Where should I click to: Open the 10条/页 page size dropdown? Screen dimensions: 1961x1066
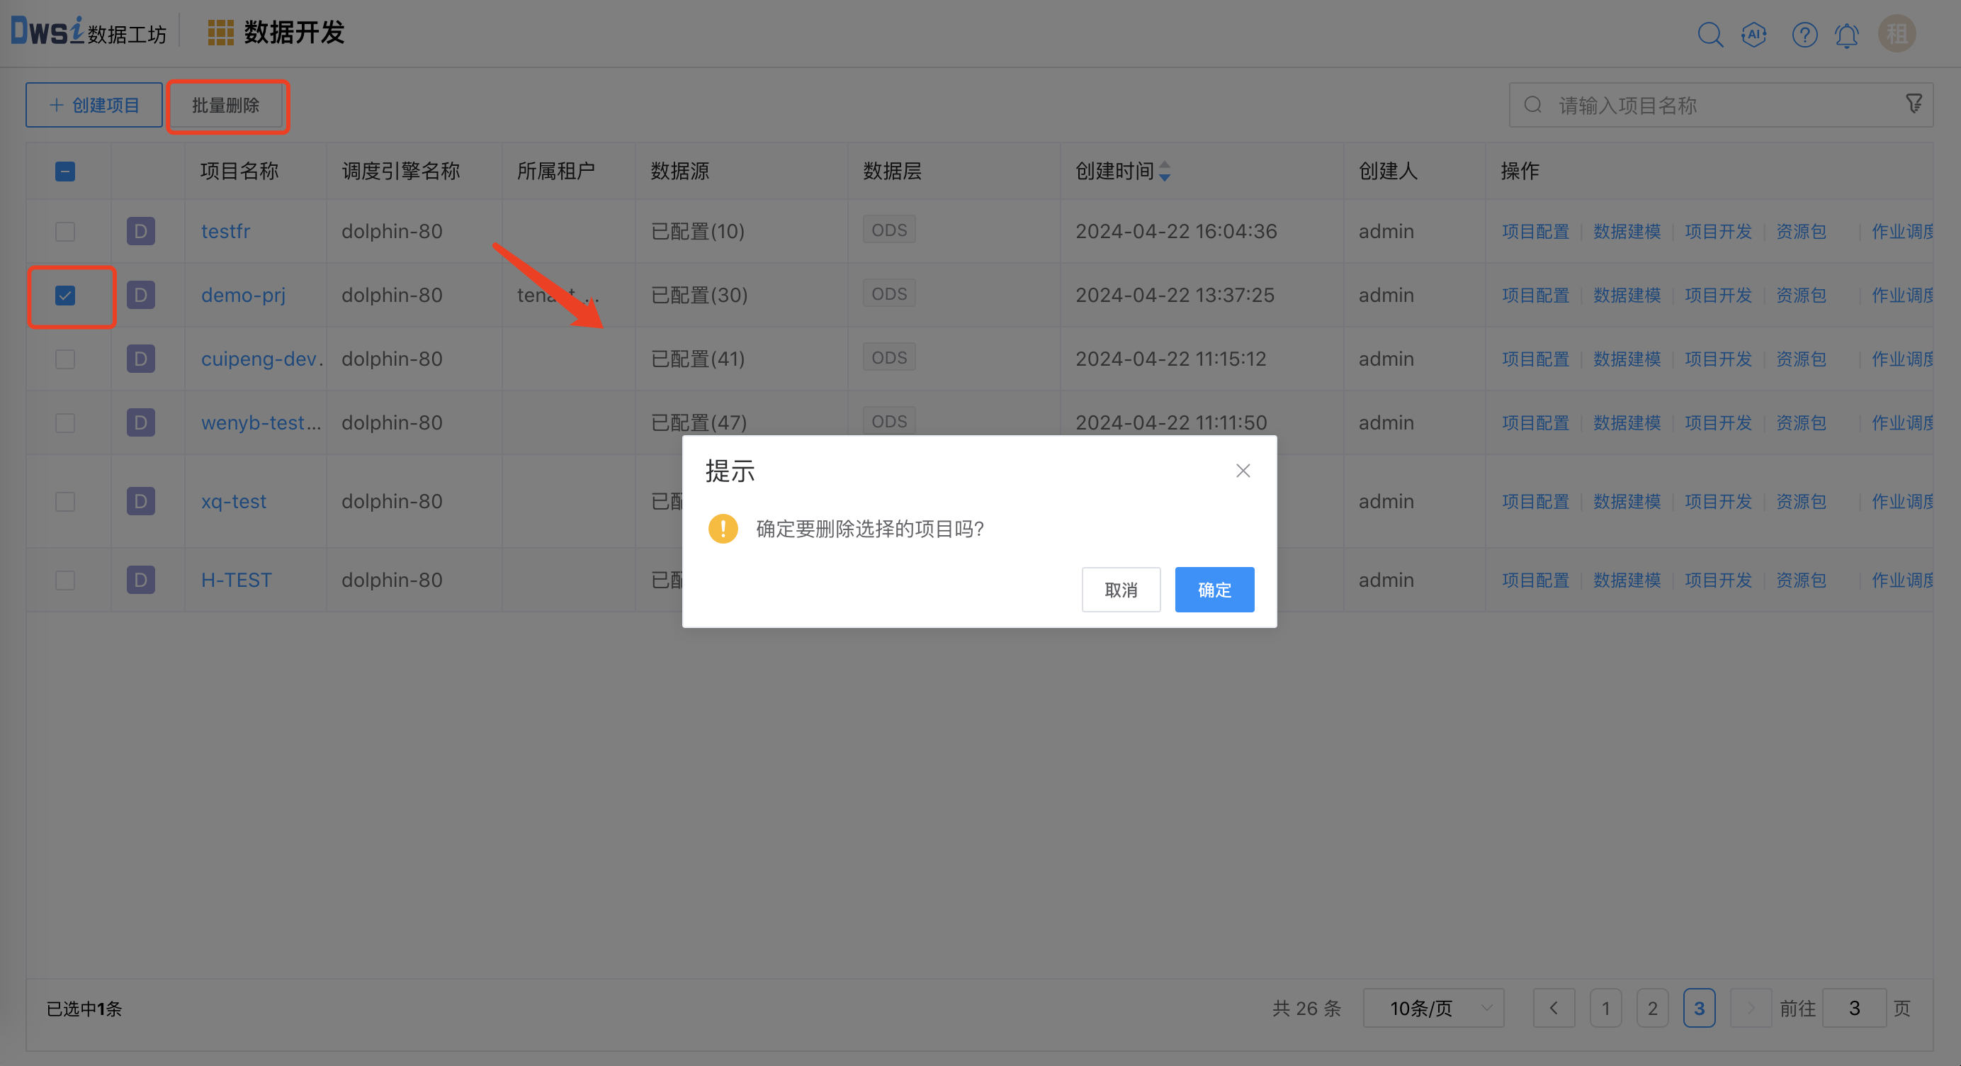[x=1432, y=1008]
